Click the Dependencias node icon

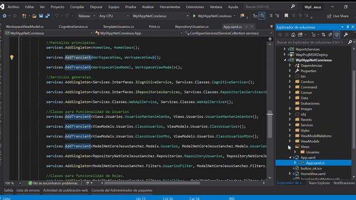297,66
